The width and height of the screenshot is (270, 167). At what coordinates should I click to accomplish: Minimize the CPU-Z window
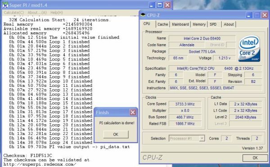pos(249,15)
